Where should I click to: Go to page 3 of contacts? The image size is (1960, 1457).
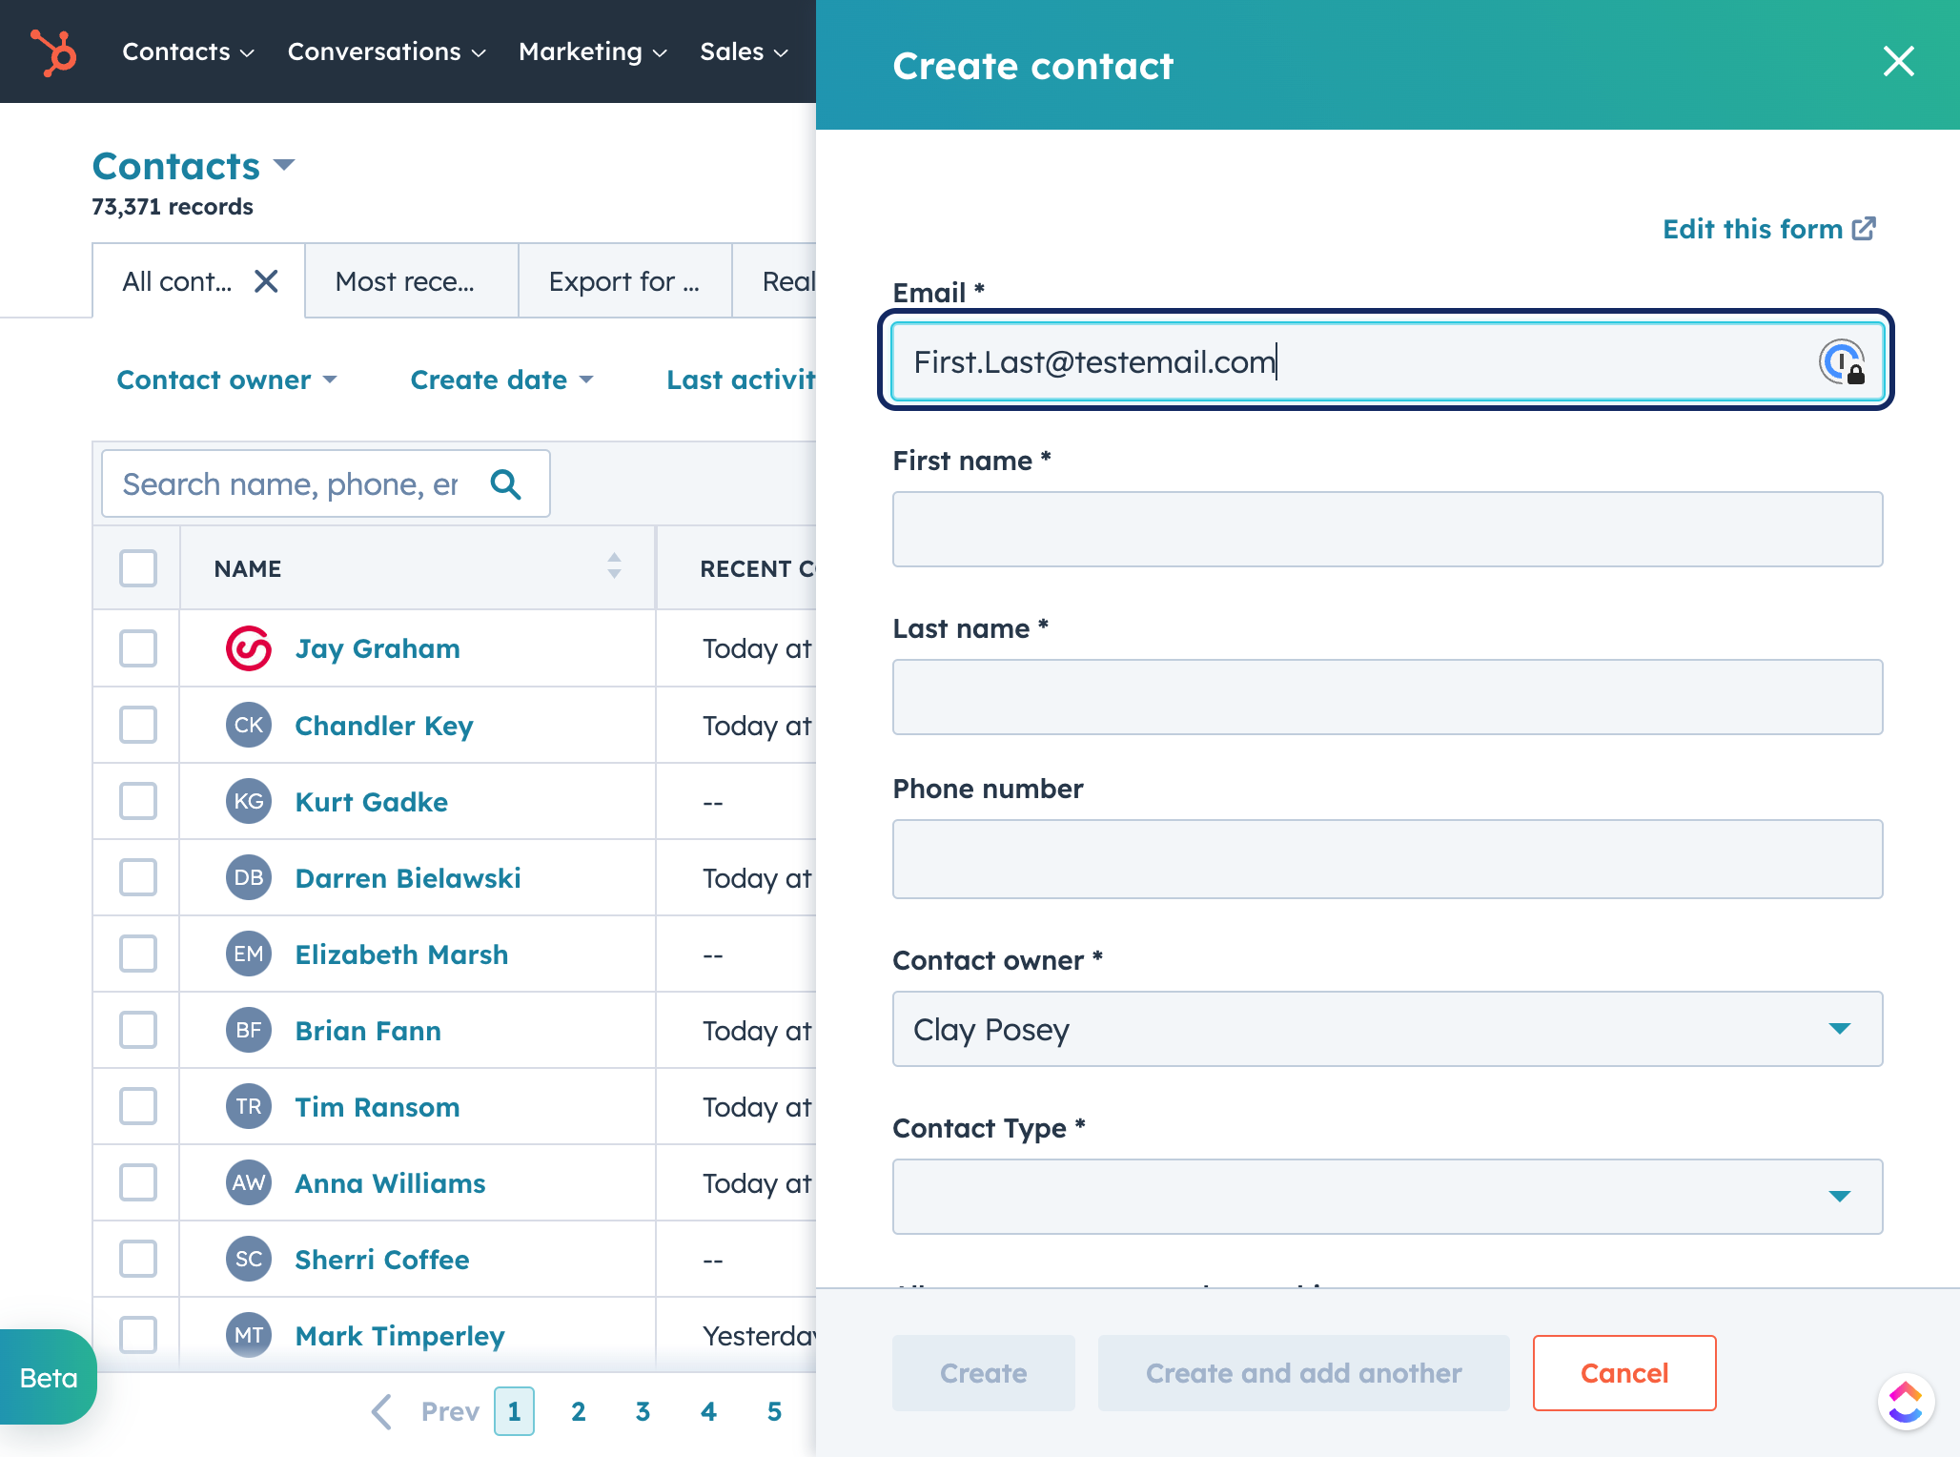coord(643,1411)
